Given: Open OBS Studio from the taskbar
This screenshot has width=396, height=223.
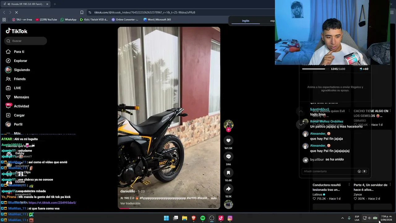Looking at the screenshot, I should coord(212,218).
